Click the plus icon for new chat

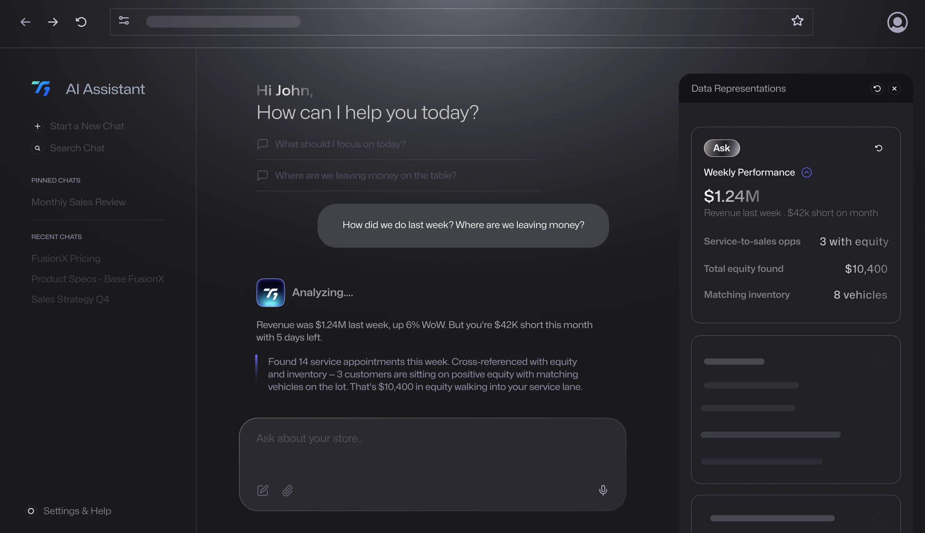38,126
